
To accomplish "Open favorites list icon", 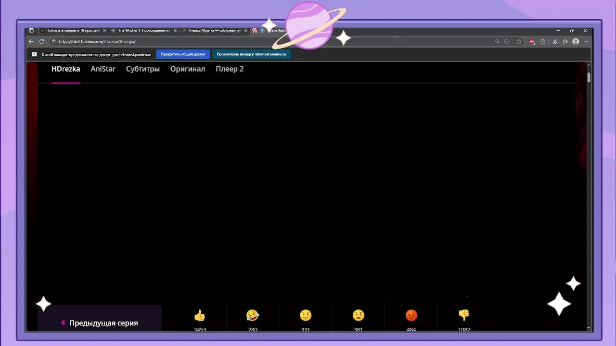I will (565, 42).
